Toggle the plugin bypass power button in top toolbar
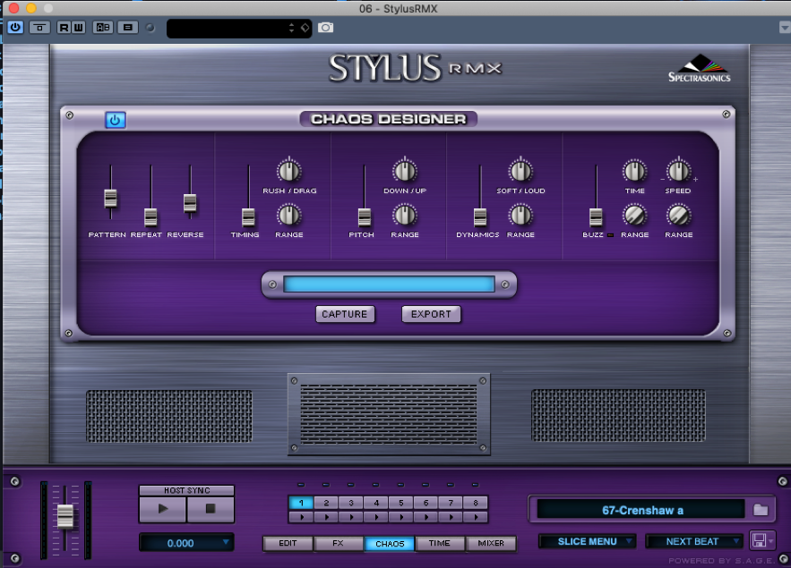 coord(15,27)
